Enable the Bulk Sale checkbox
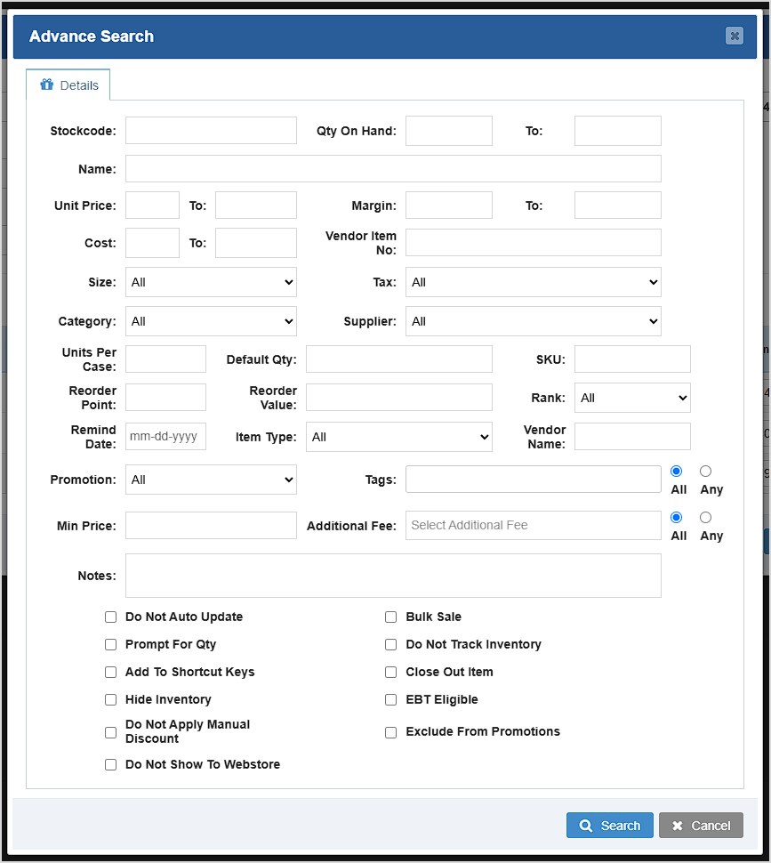Viewport: 771px width, 863px height. [x=390, y=617]
